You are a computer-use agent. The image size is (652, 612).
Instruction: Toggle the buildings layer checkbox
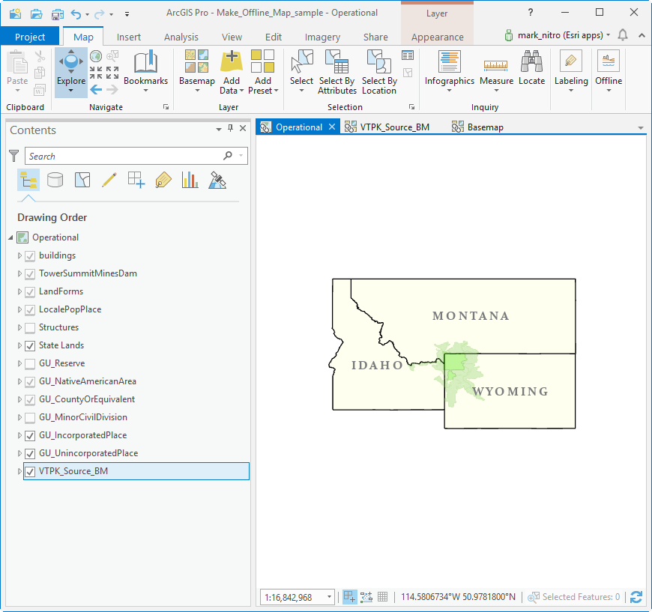[x=30, y=256]
